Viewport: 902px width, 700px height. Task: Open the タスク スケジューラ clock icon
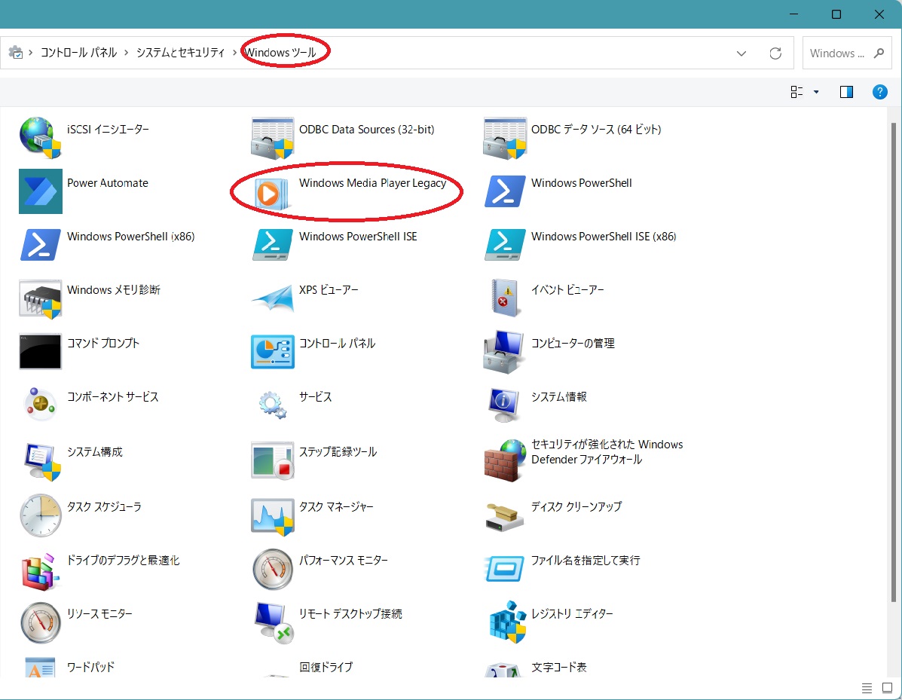(x=41, y=516)
